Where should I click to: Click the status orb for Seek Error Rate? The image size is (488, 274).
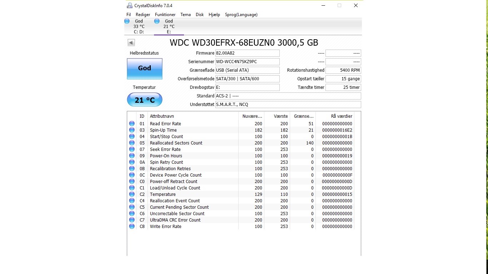132,149
